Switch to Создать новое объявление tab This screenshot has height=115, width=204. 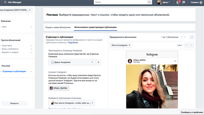point(58,27)
